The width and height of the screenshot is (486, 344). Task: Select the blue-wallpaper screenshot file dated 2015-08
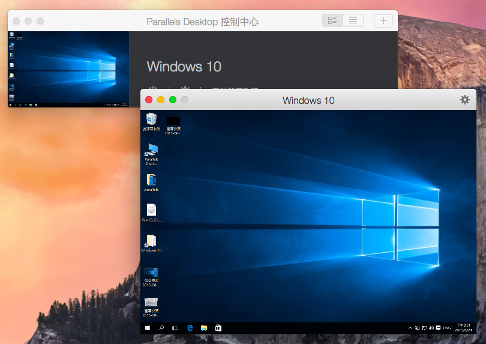(151, 277)
